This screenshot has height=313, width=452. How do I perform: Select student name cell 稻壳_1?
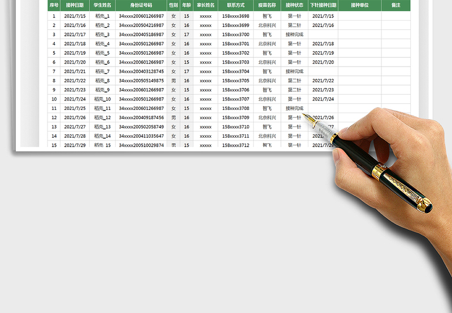pos(102,16)
